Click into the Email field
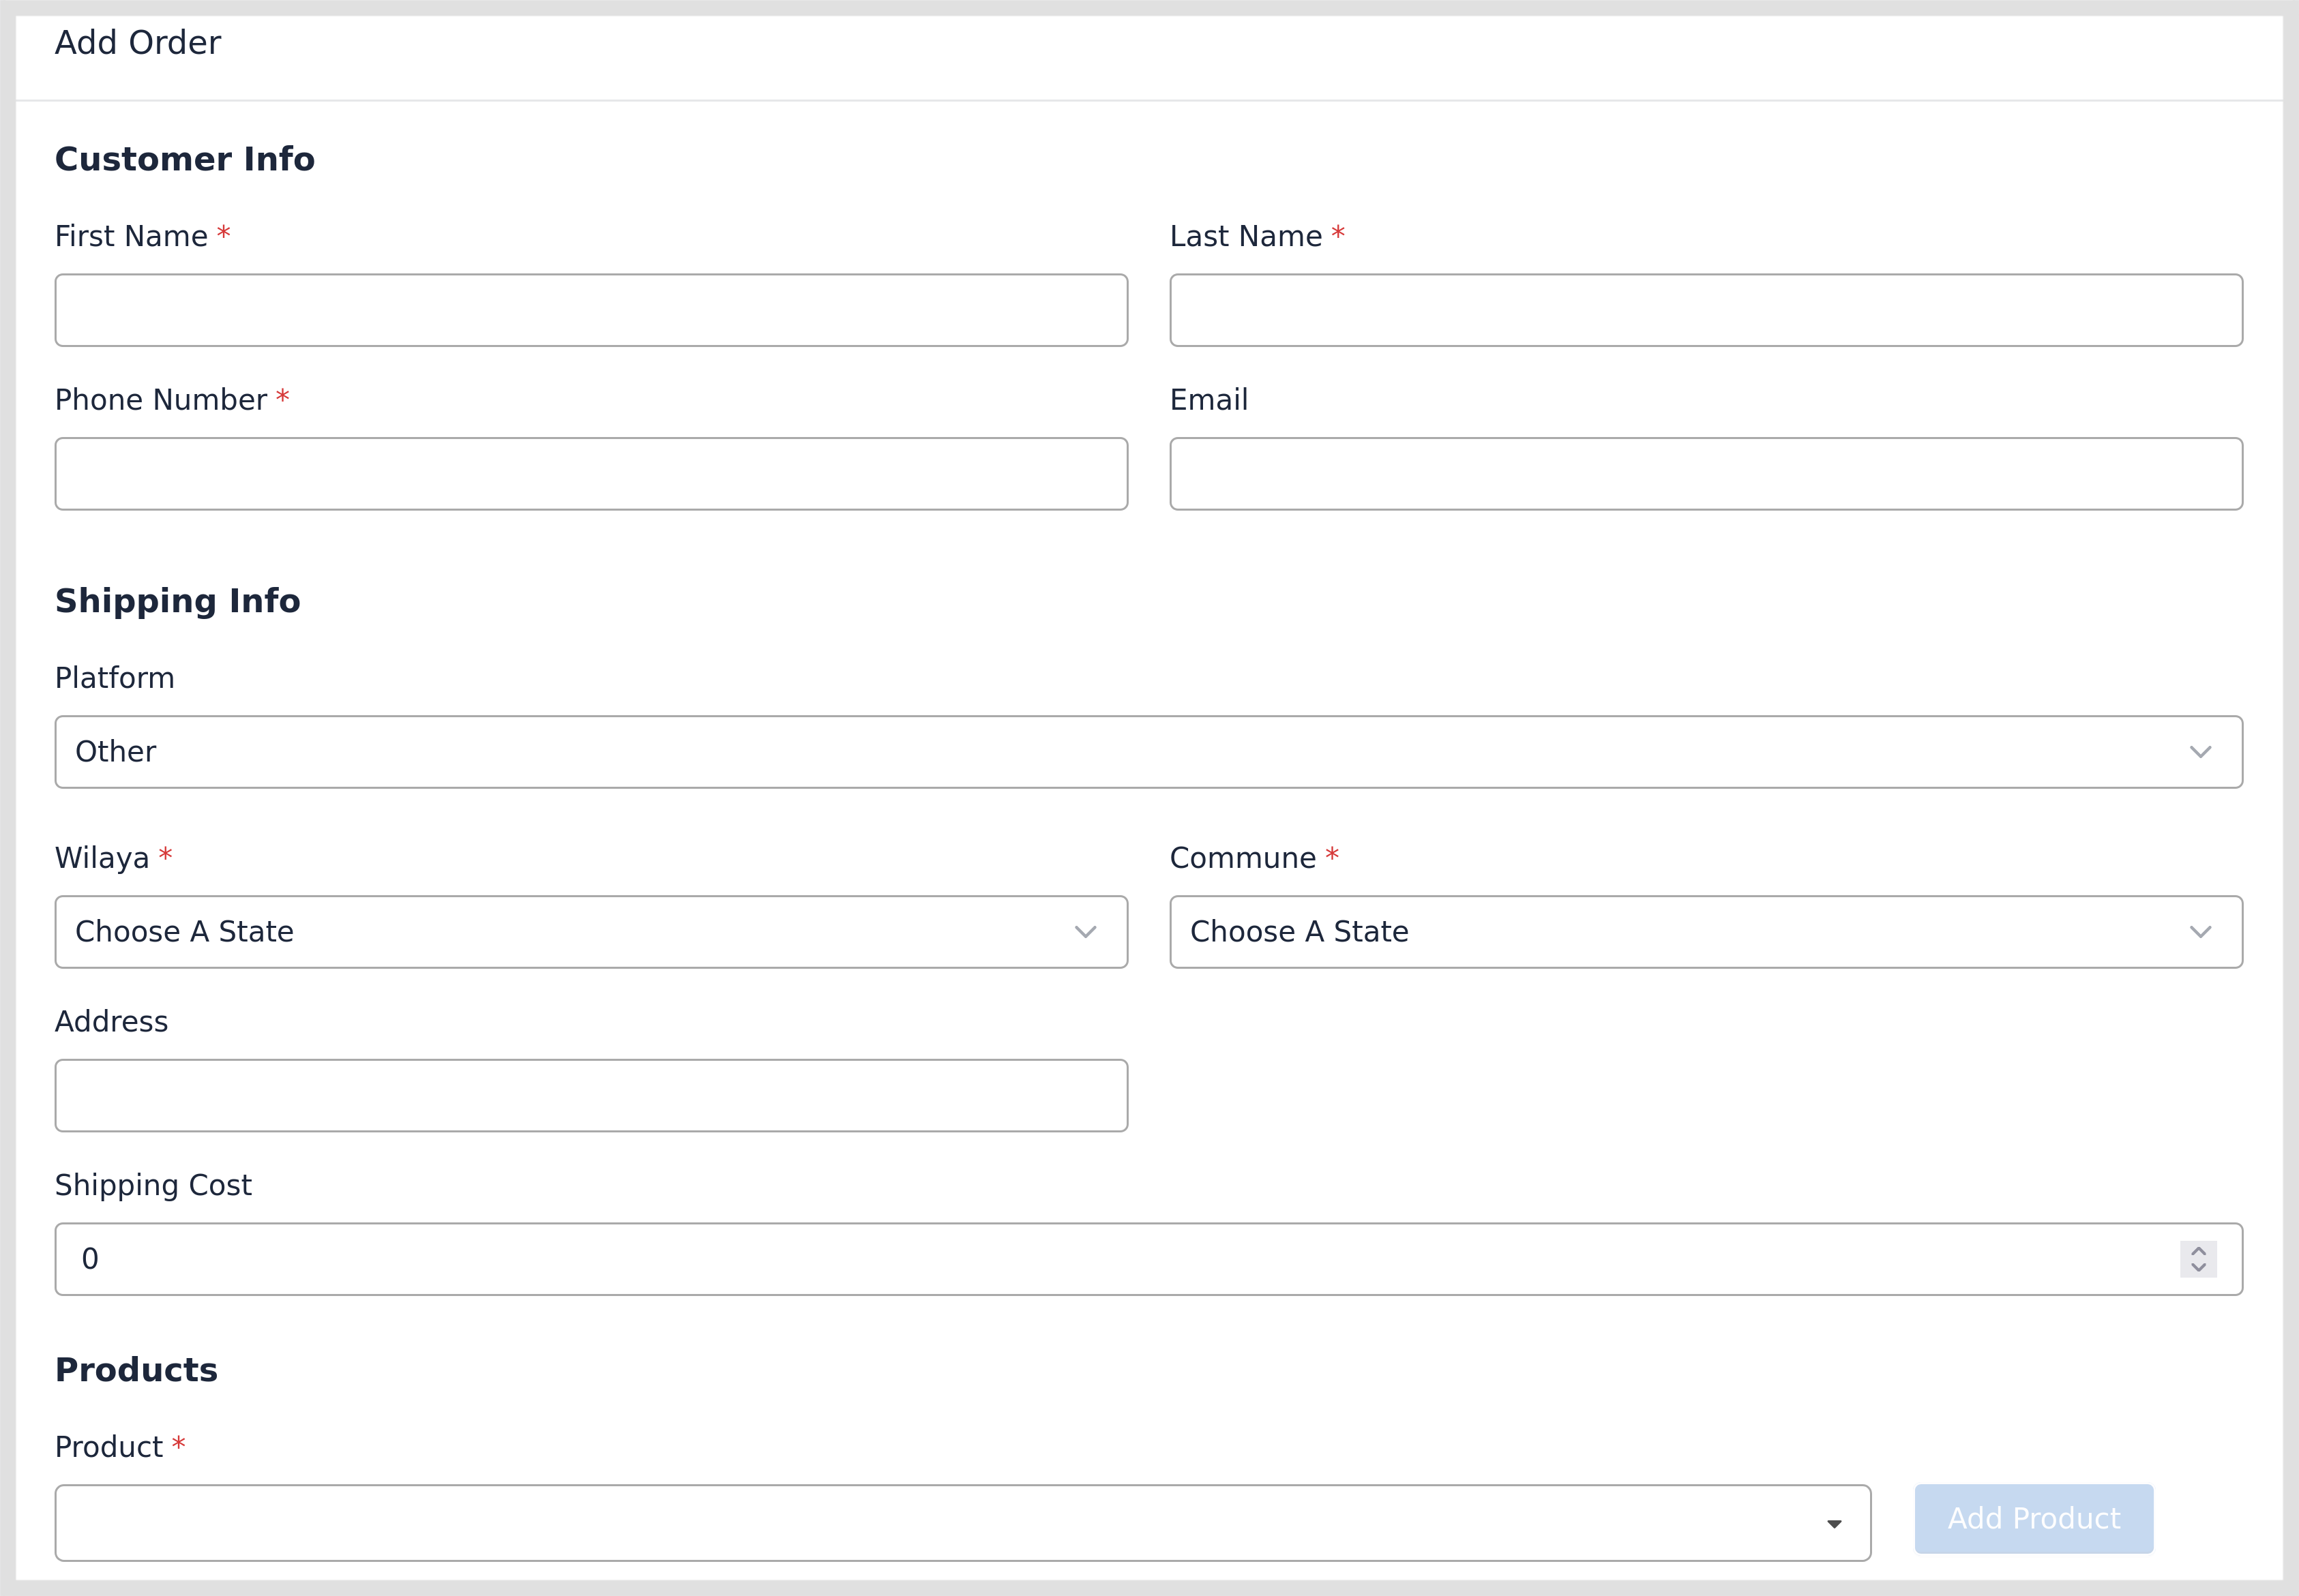This screenshot has height=1596, width=2299. coord(1706,474)
